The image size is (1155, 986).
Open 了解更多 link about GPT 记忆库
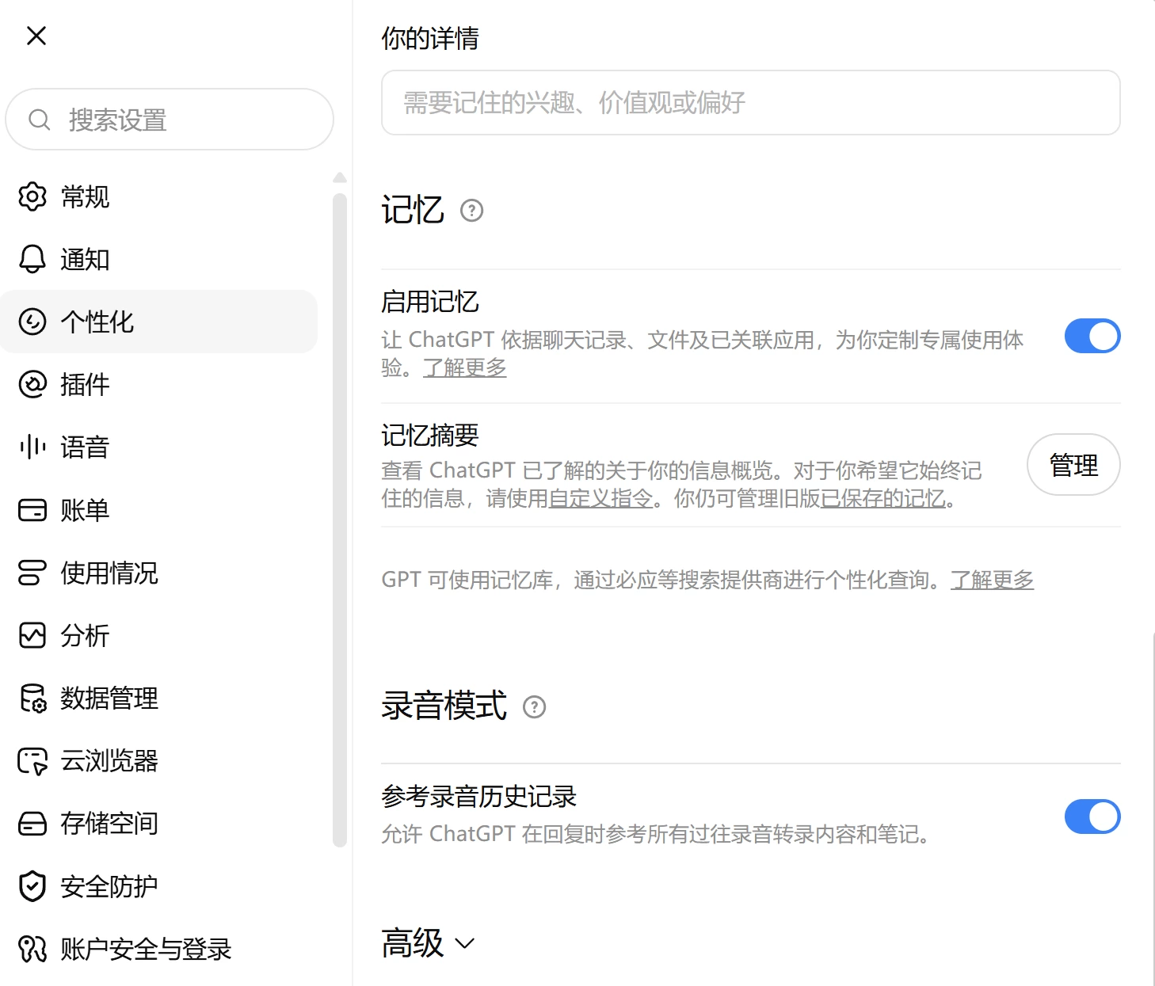pyautogui.click(x=992, y=580)
